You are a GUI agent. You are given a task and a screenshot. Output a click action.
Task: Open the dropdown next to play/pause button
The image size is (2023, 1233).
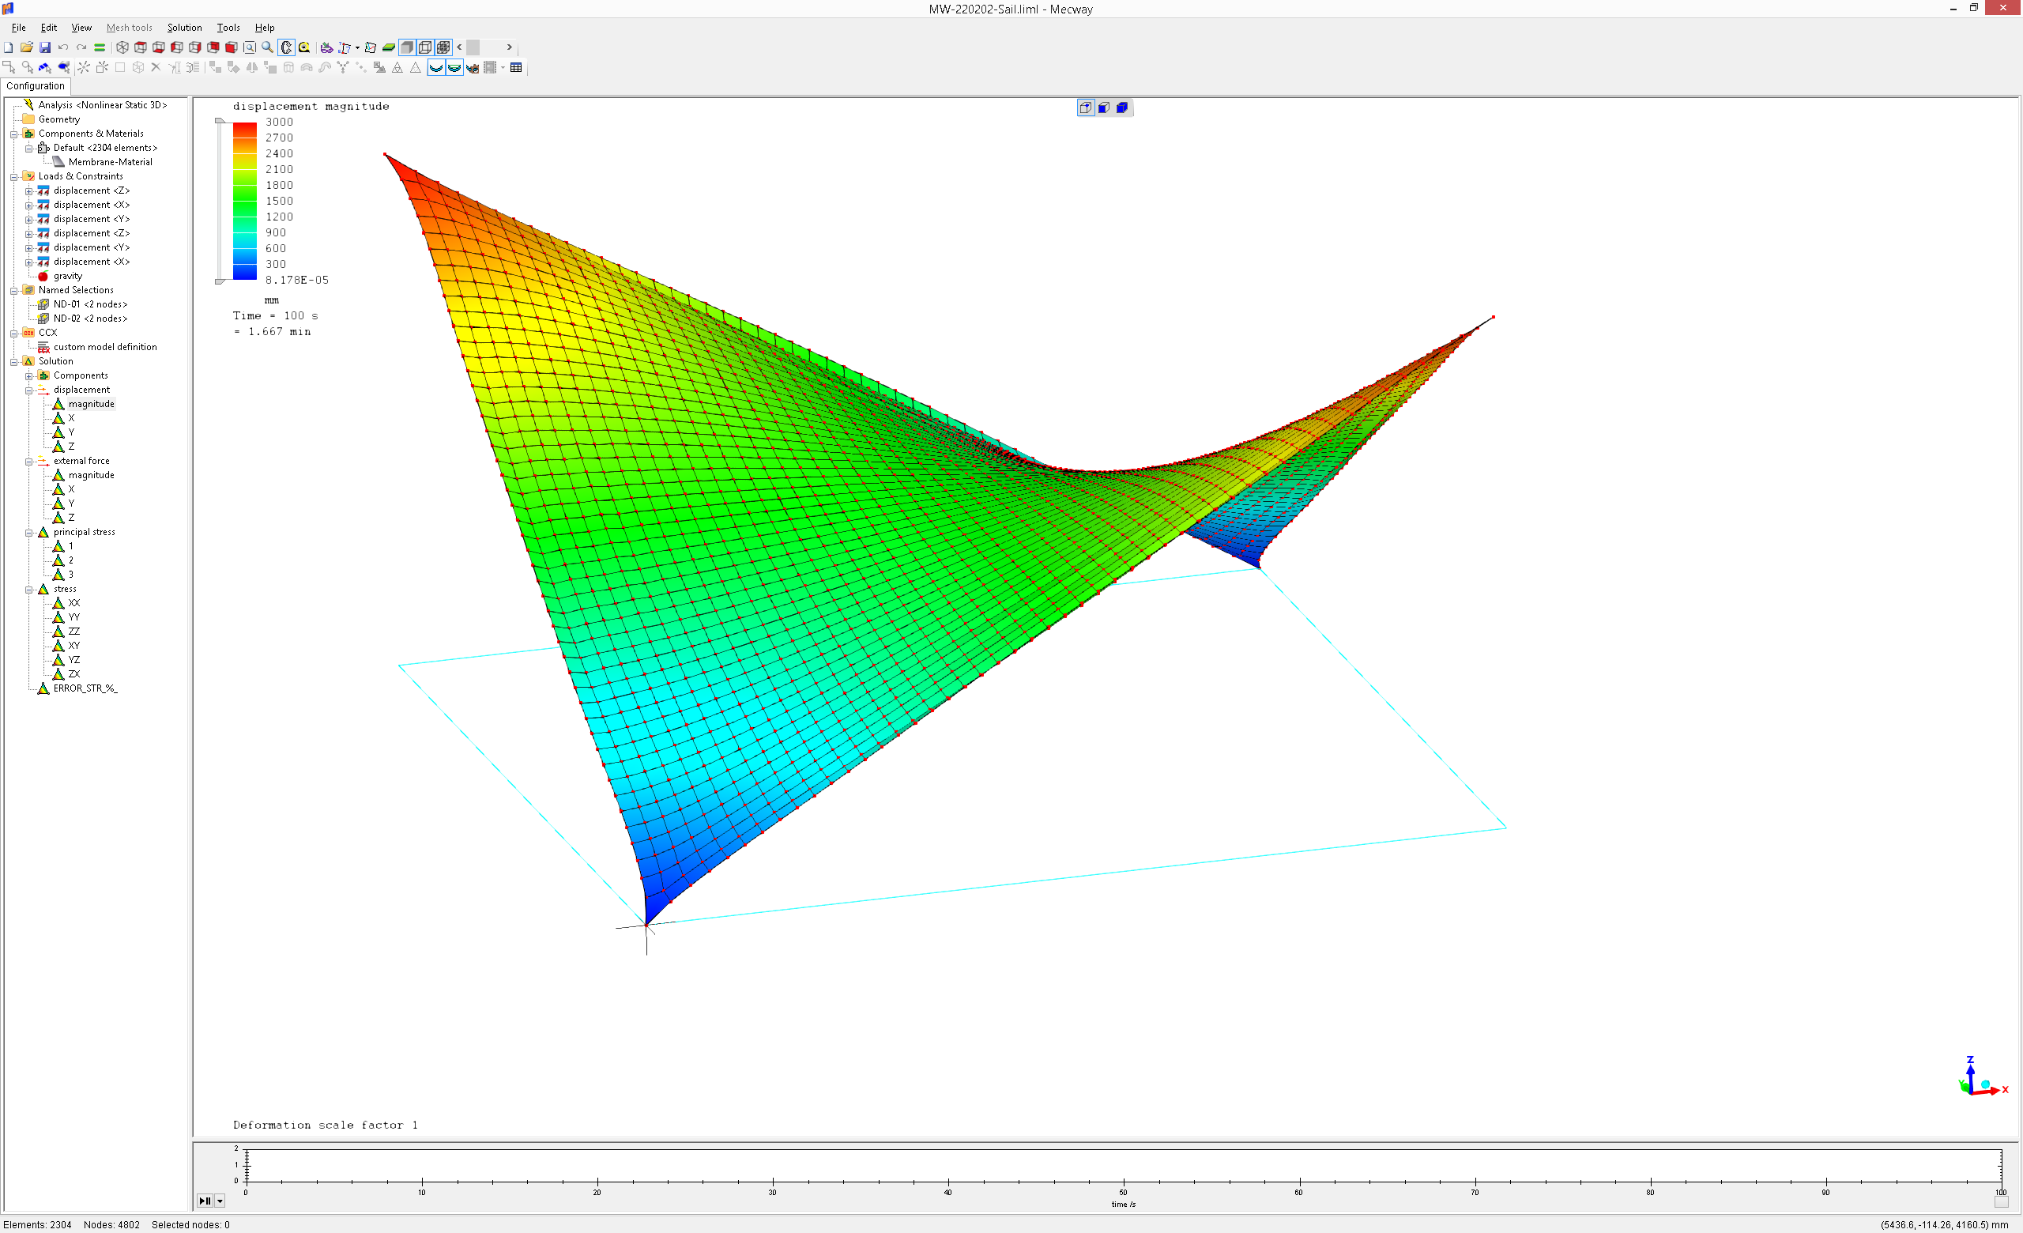coord(220,1201)
